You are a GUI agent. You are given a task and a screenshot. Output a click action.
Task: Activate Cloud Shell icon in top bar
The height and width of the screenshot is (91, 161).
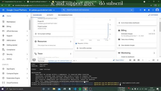click(140, 10)
